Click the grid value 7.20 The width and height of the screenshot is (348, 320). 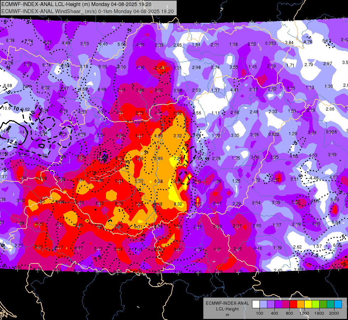click(177, 158)
